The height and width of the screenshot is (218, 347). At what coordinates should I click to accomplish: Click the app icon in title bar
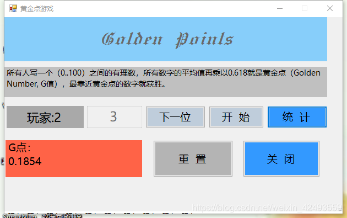(x=13, y=8)
